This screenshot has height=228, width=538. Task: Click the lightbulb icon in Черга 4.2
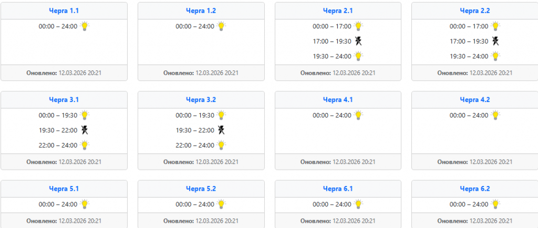coord(495,115)
